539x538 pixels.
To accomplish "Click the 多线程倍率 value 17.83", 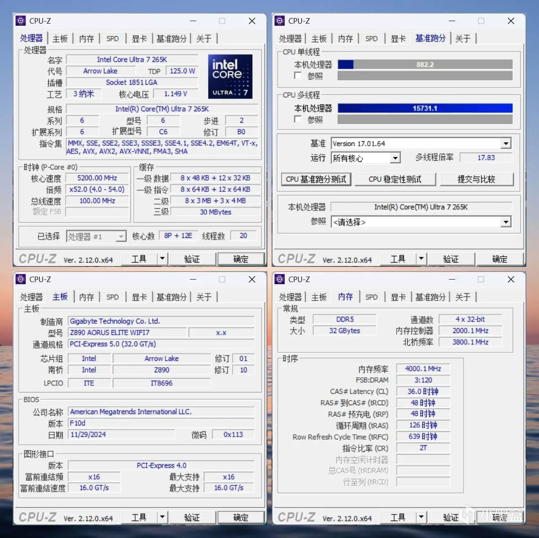I will (x=486, y=158).
